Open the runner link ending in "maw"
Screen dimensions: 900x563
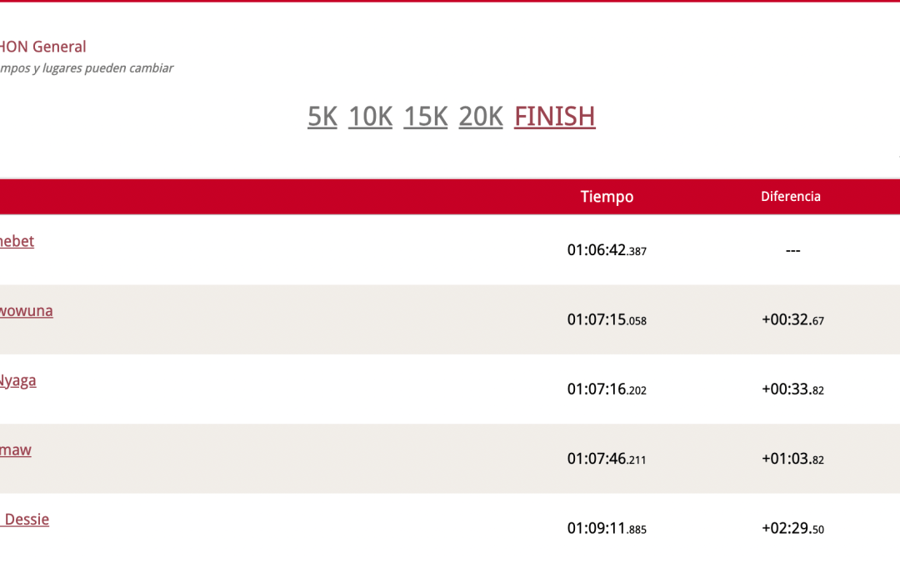pyautogui.click(x=15, y=450)
